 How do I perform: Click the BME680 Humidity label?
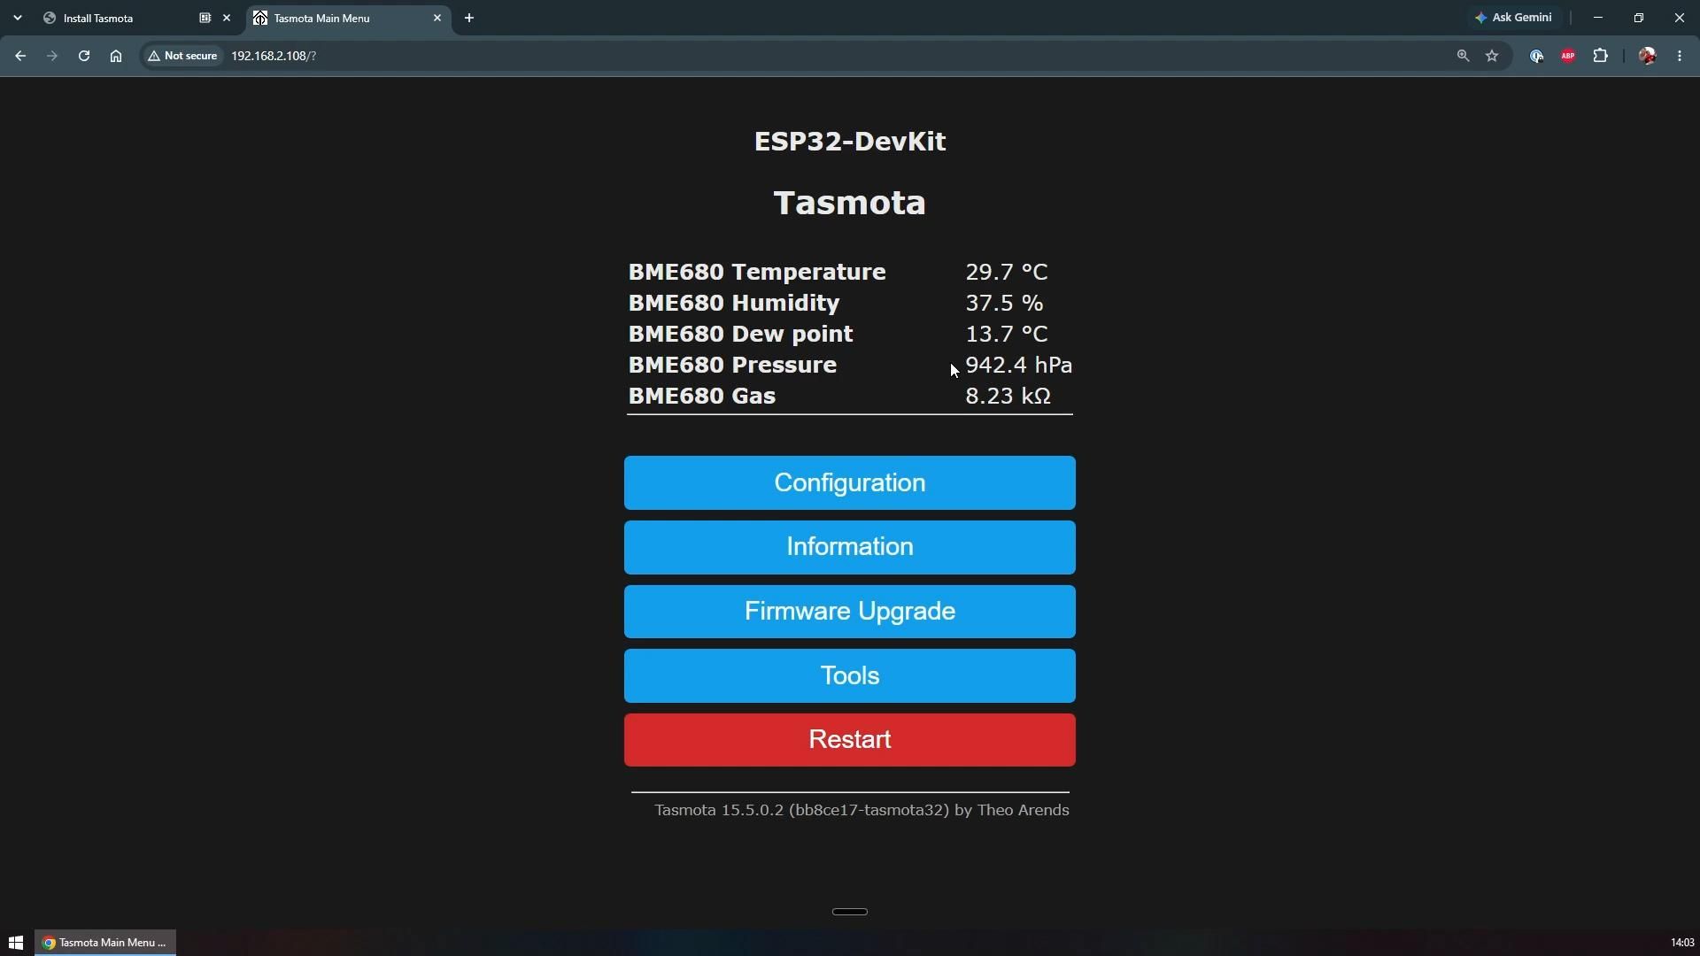coord(734,304)
